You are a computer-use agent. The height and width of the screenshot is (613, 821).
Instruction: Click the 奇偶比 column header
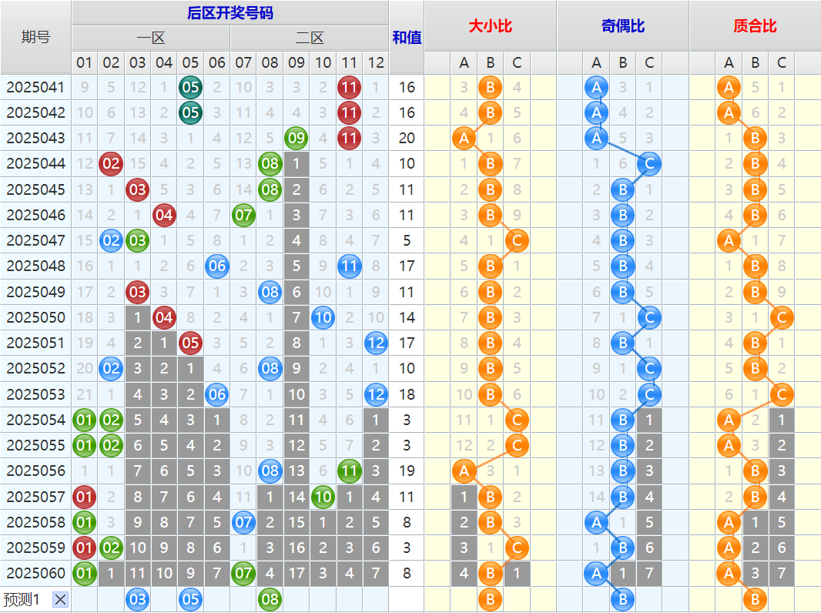[622, 25]
